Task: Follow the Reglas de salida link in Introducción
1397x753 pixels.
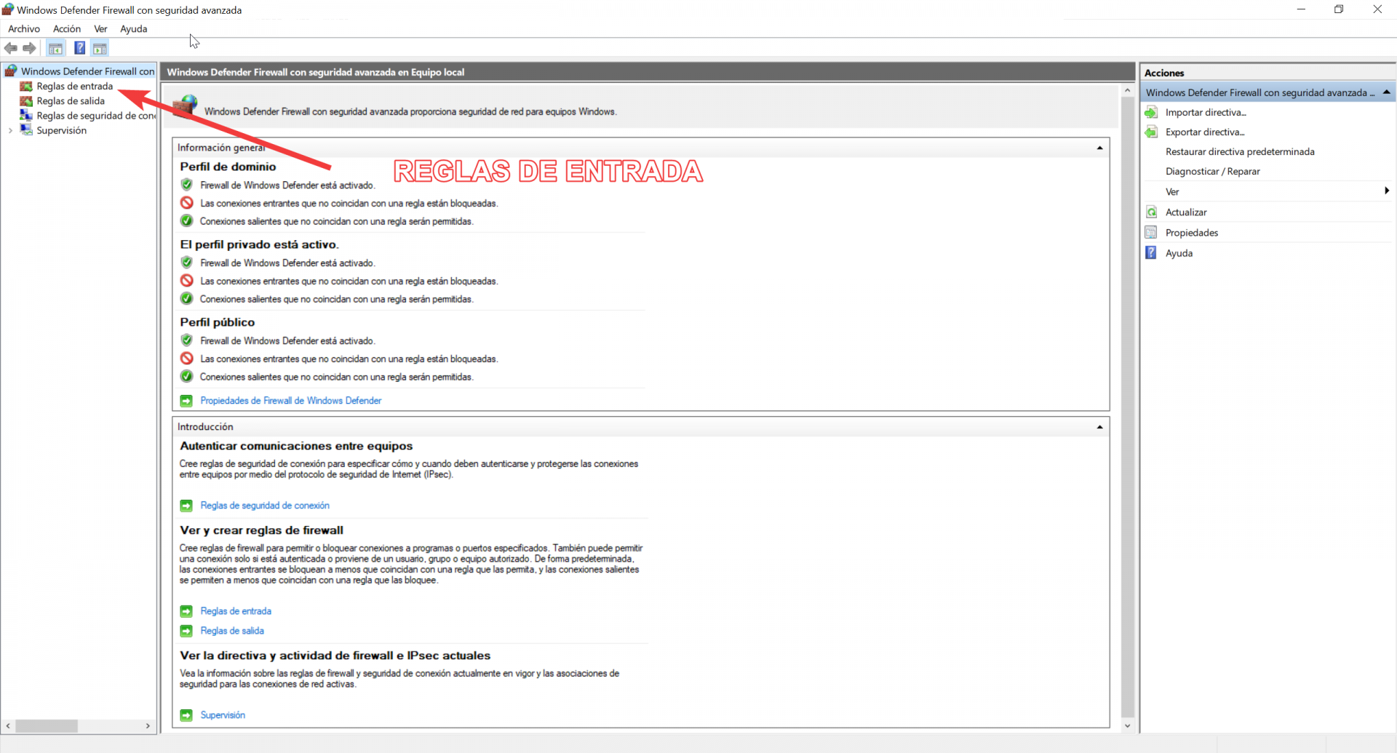Action: coord(232,631)
